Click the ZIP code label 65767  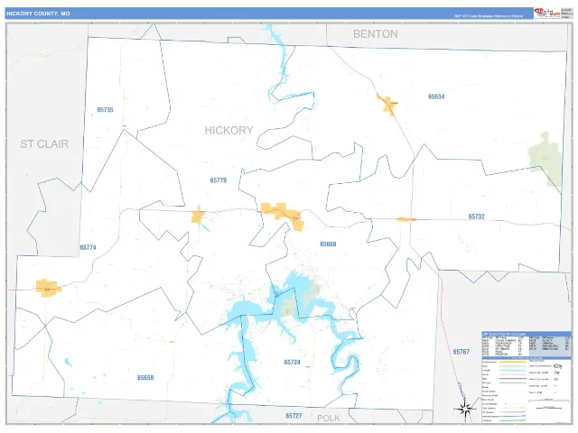point(461,352)
